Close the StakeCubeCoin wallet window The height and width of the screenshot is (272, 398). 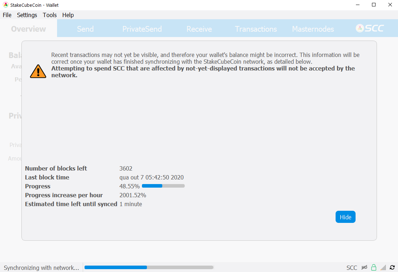coord(390,5)
